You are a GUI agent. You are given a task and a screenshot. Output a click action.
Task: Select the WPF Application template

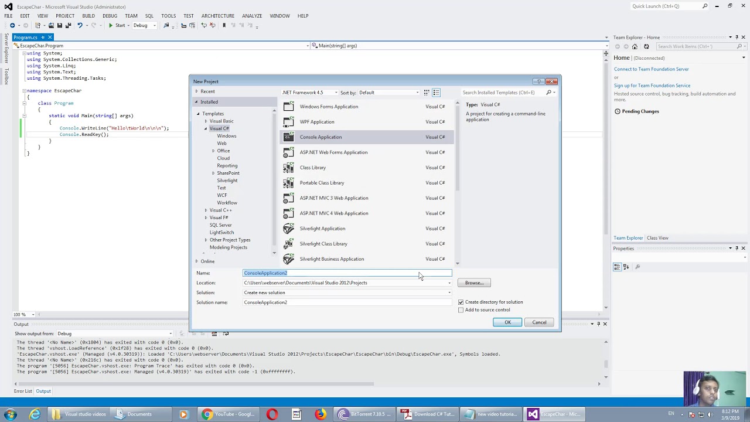(x=367, y=122)
